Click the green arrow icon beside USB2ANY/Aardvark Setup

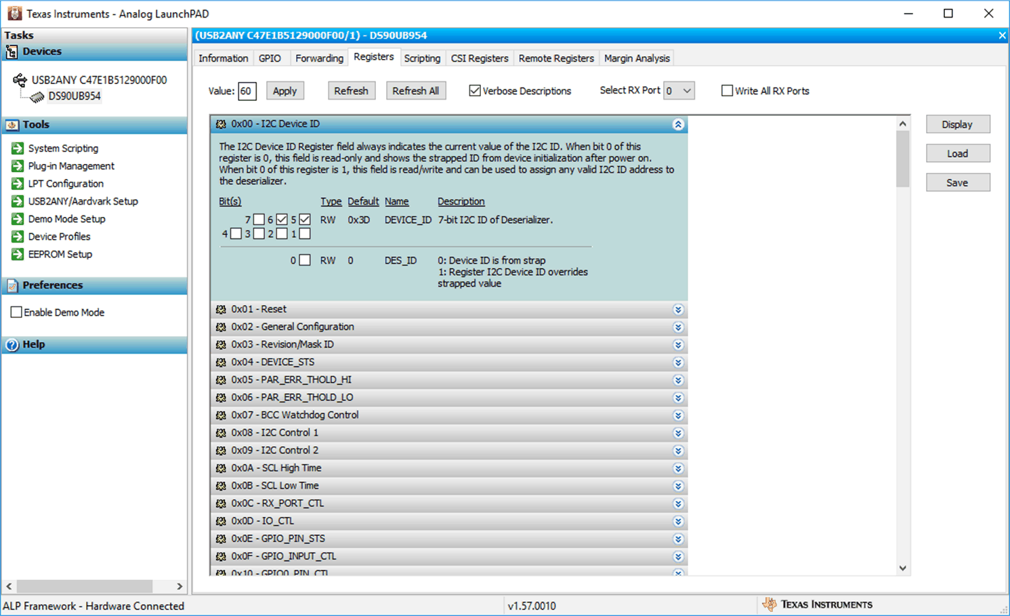[x=18, y=201]
